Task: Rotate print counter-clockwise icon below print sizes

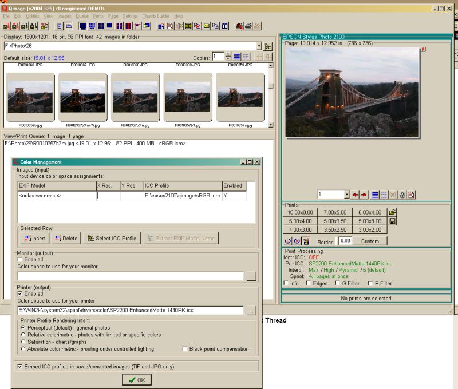Action: 287,241
